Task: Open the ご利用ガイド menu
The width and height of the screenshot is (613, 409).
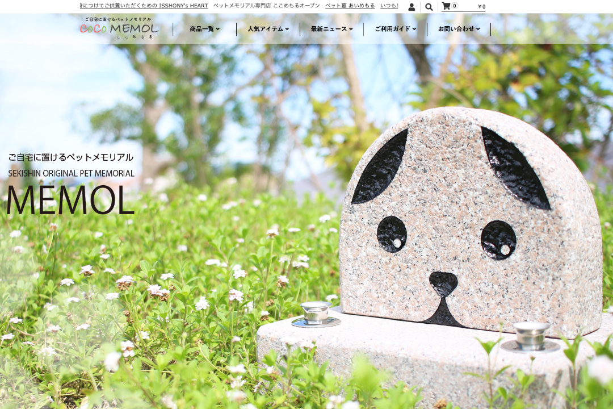Action: coord(395,29)
